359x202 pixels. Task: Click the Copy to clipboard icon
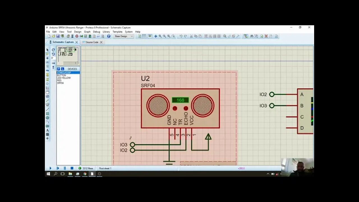pyautogui.click(x=195, y=36)
